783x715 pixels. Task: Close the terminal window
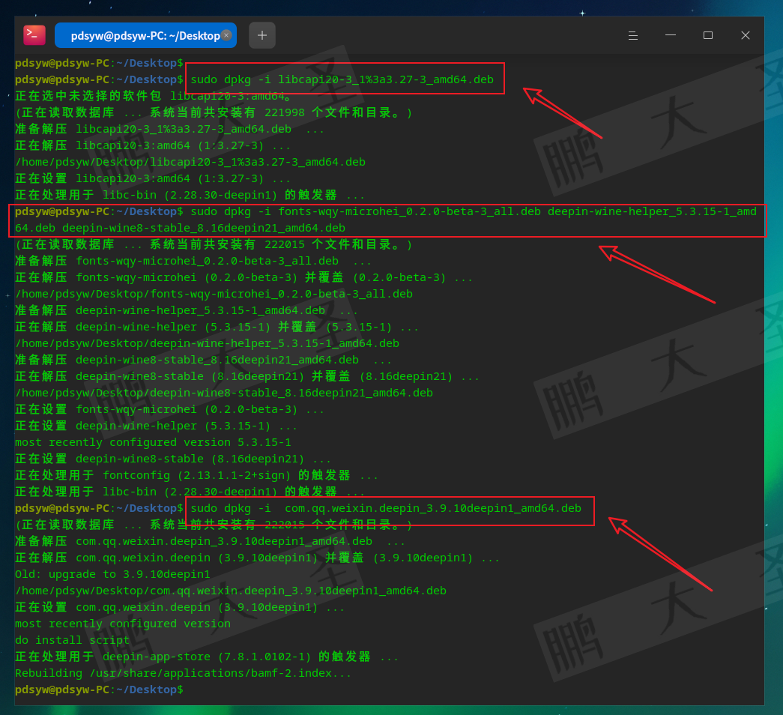point(746,35)
